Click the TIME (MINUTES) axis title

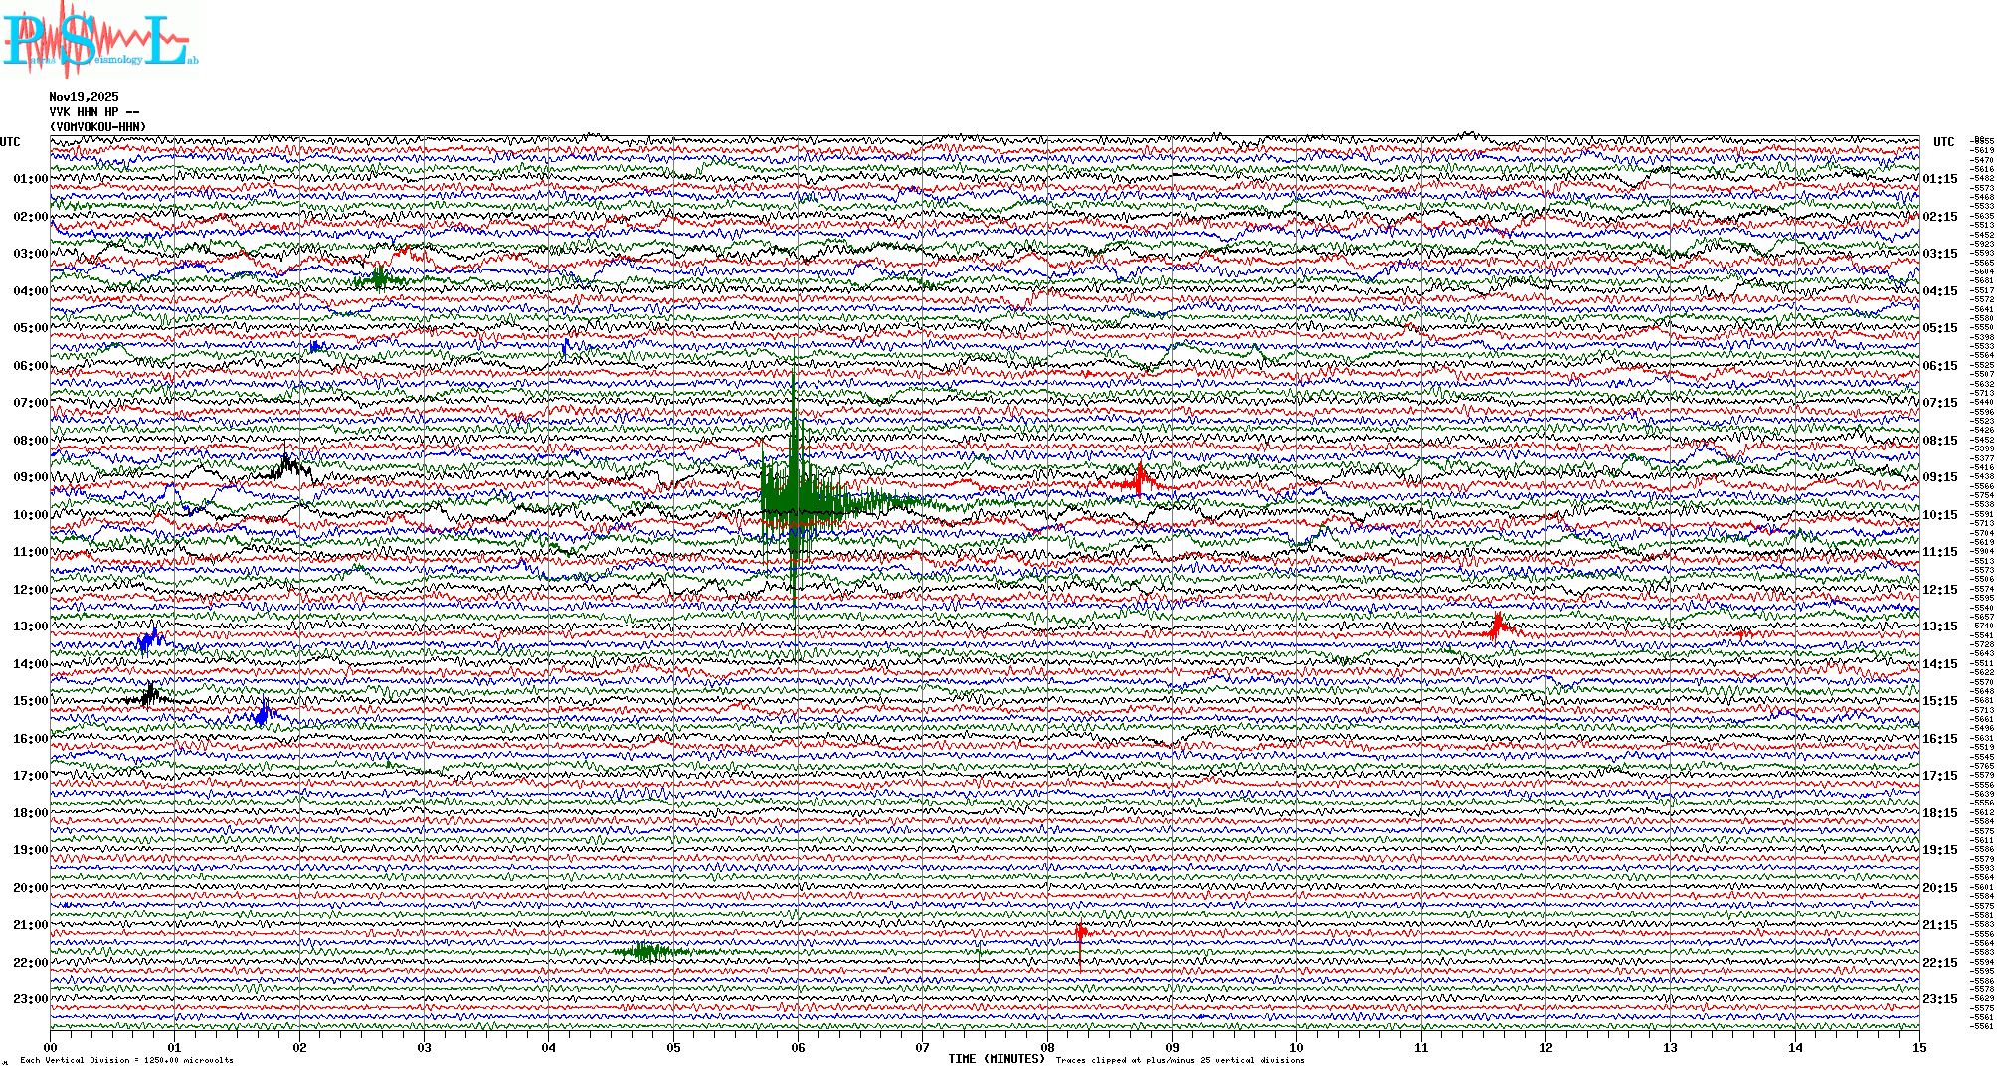tap(996, 1059)
